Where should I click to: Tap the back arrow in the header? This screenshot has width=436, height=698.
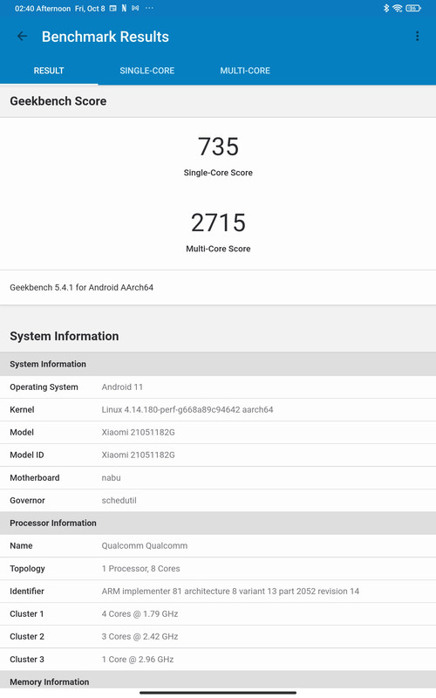[x=22, y=36]
